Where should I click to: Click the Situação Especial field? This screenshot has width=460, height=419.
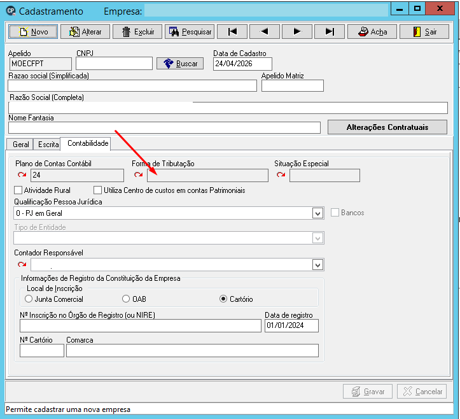point(324,175)
